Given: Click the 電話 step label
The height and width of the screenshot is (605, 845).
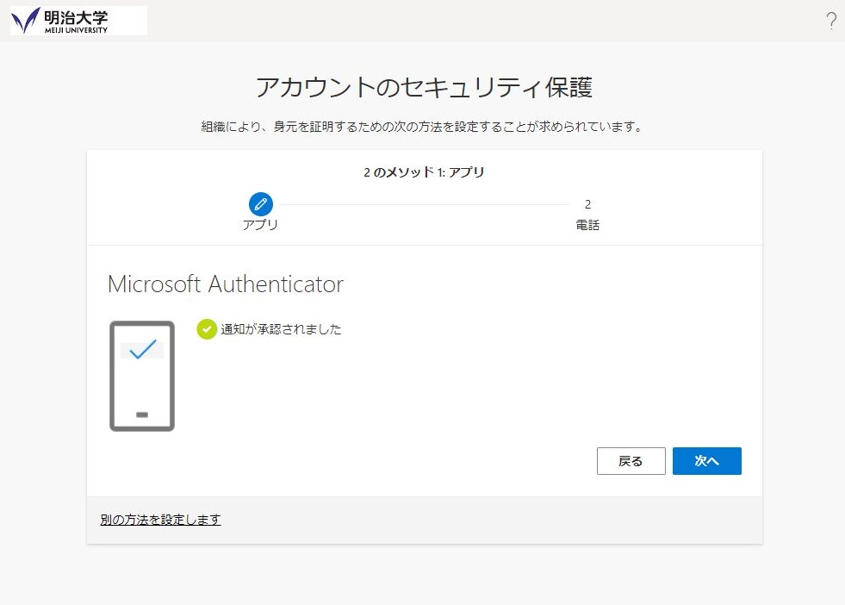Looking at the screenshot, I should [x=588, y=225].
